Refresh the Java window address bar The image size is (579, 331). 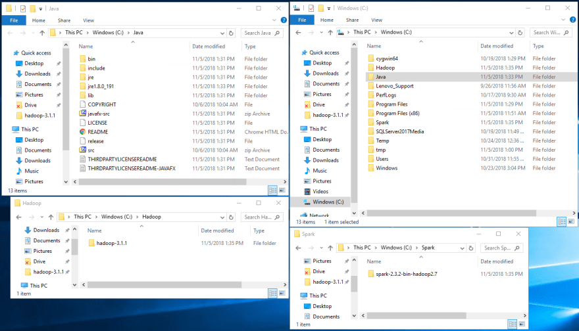point(231,33)
